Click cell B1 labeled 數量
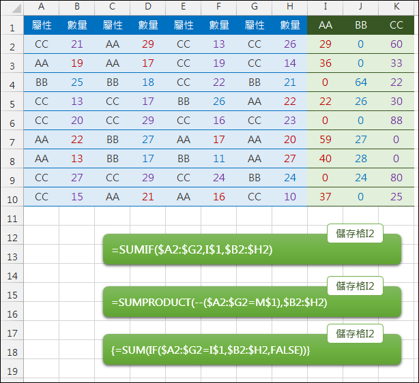Viewport: 419px width, 383px height. (76, 25)
